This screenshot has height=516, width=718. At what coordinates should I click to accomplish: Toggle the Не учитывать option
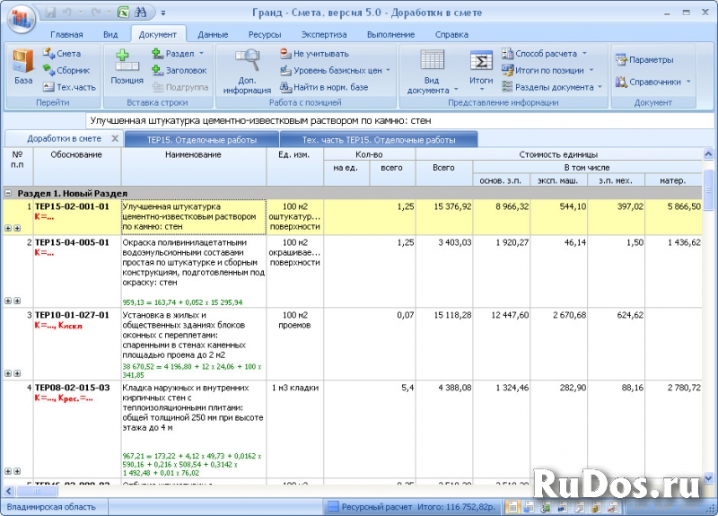click(314, 54)
